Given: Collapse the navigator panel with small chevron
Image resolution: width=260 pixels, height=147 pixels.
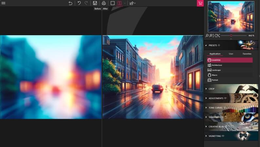Looking at the screenshot, I should coord(231,39).
